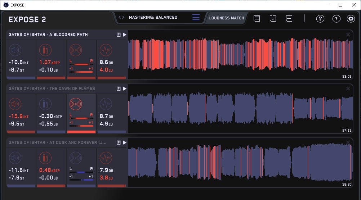Select the At Dusk and Forever track title
361x200 pixels.
pos(58,143)
